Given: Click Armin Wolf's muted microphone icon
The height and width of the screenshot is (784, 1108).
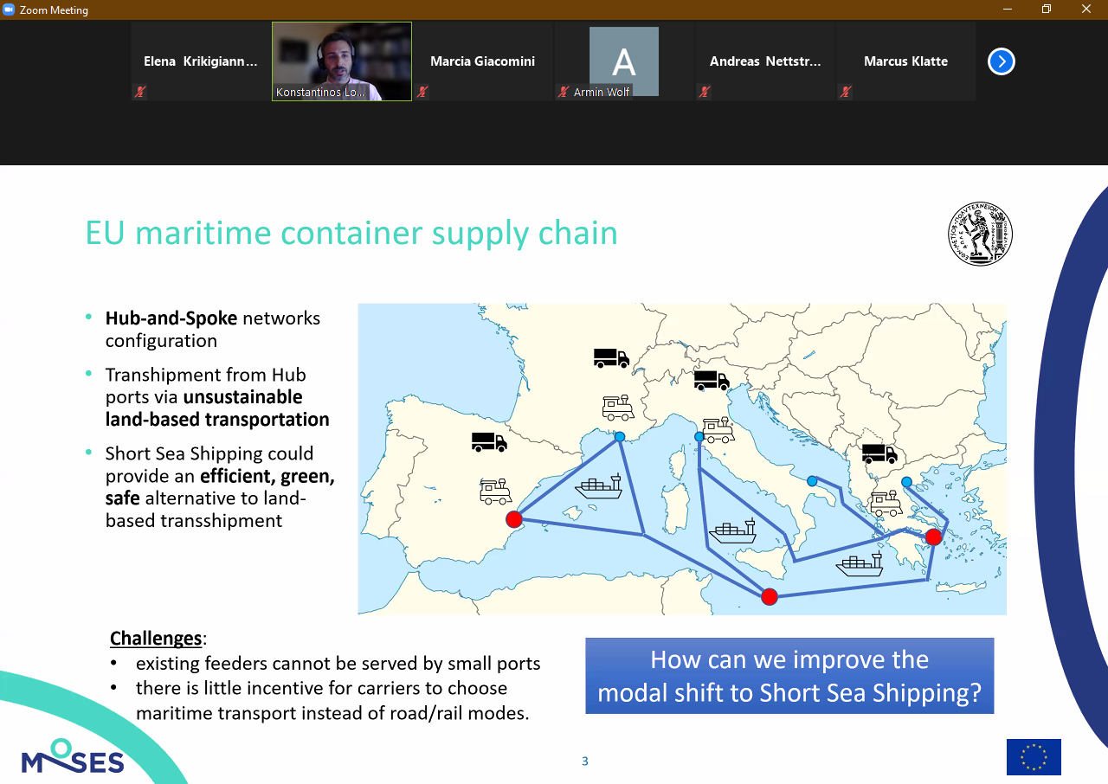Looking at the screenshot, I should click(x=564, y=92).
